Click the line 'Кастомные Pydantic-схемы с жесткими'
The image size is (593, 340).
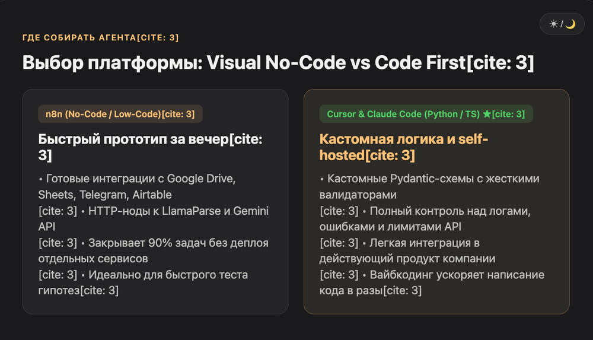point(433,179)
